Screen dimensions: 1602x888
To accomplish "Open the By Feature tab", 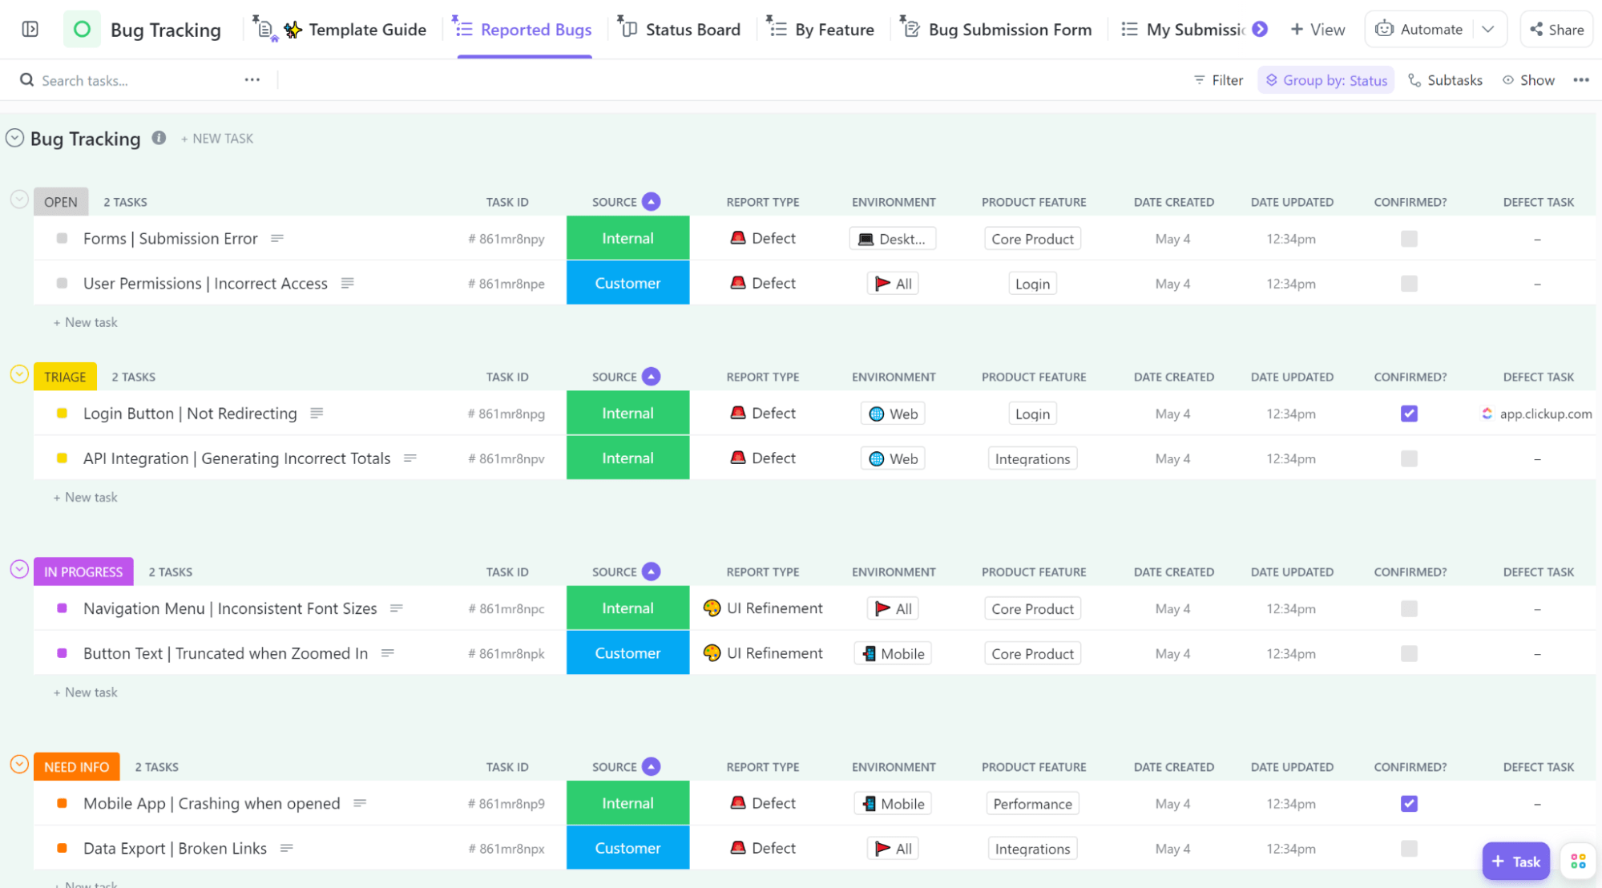I will [x=833, y=30].
